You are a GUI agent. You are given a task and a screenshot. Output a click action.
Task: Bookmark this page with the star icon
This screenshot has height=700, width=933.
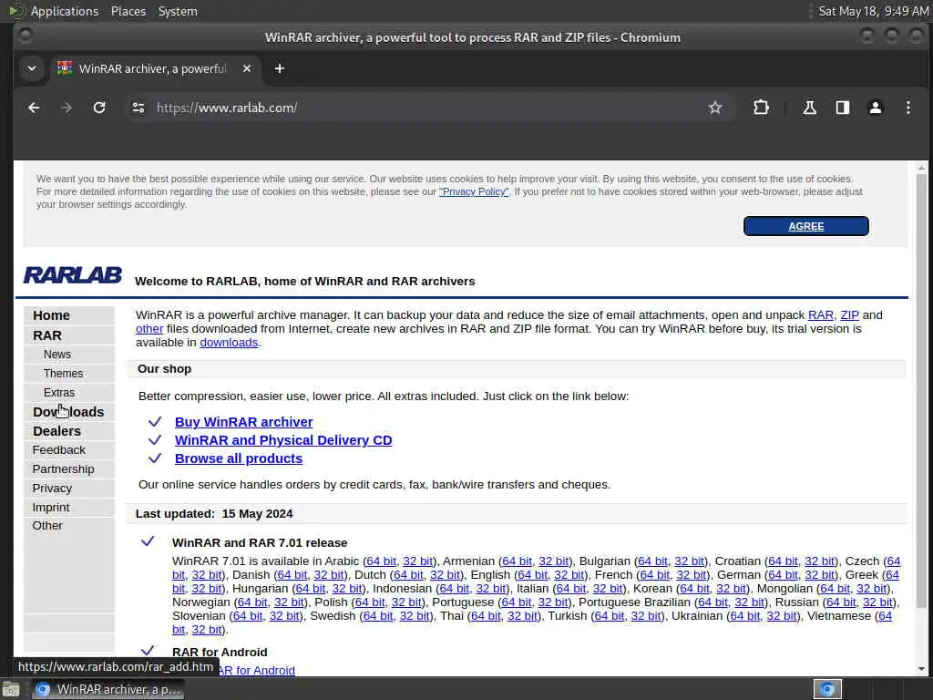point(714,108)
